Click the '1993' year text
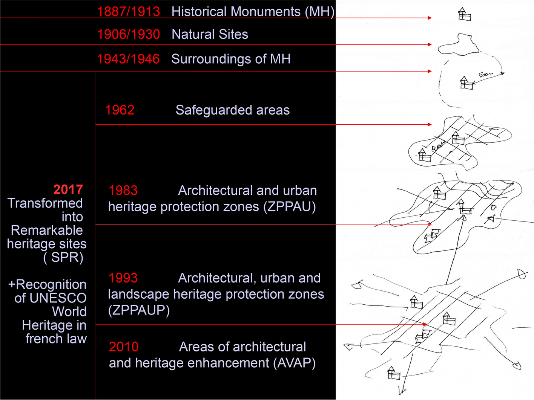Viewport: 534px width, 400px height. [x=123, y=278]
